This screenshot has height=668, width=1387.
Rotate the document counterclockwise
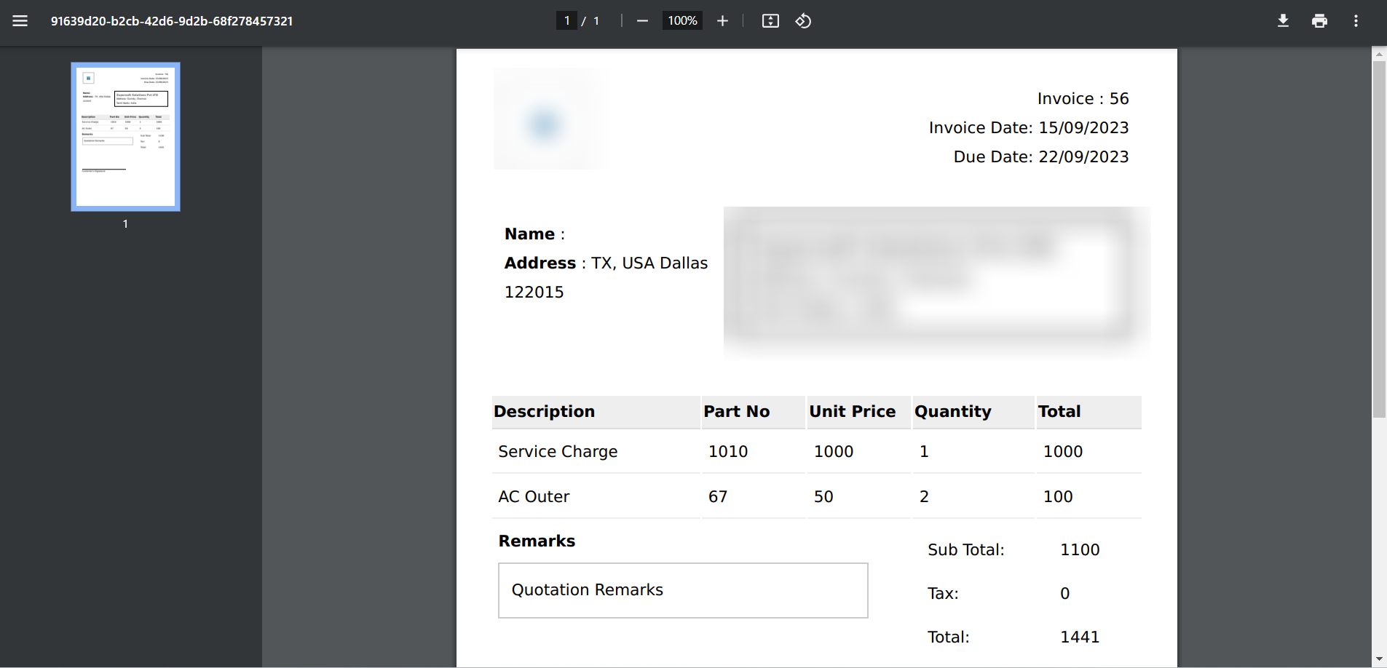803,21
